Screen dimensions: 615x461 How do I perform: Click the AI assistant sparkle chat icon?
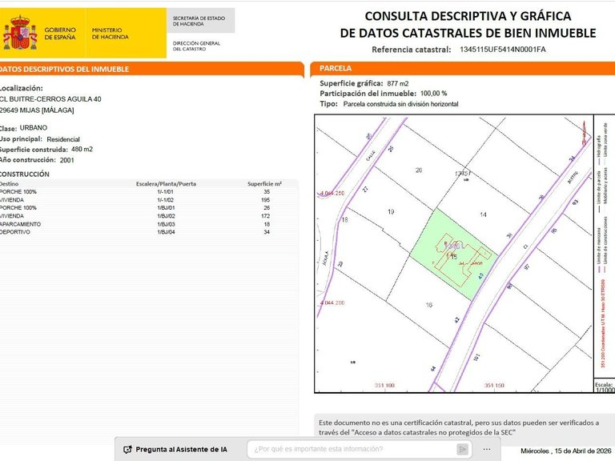127,450
